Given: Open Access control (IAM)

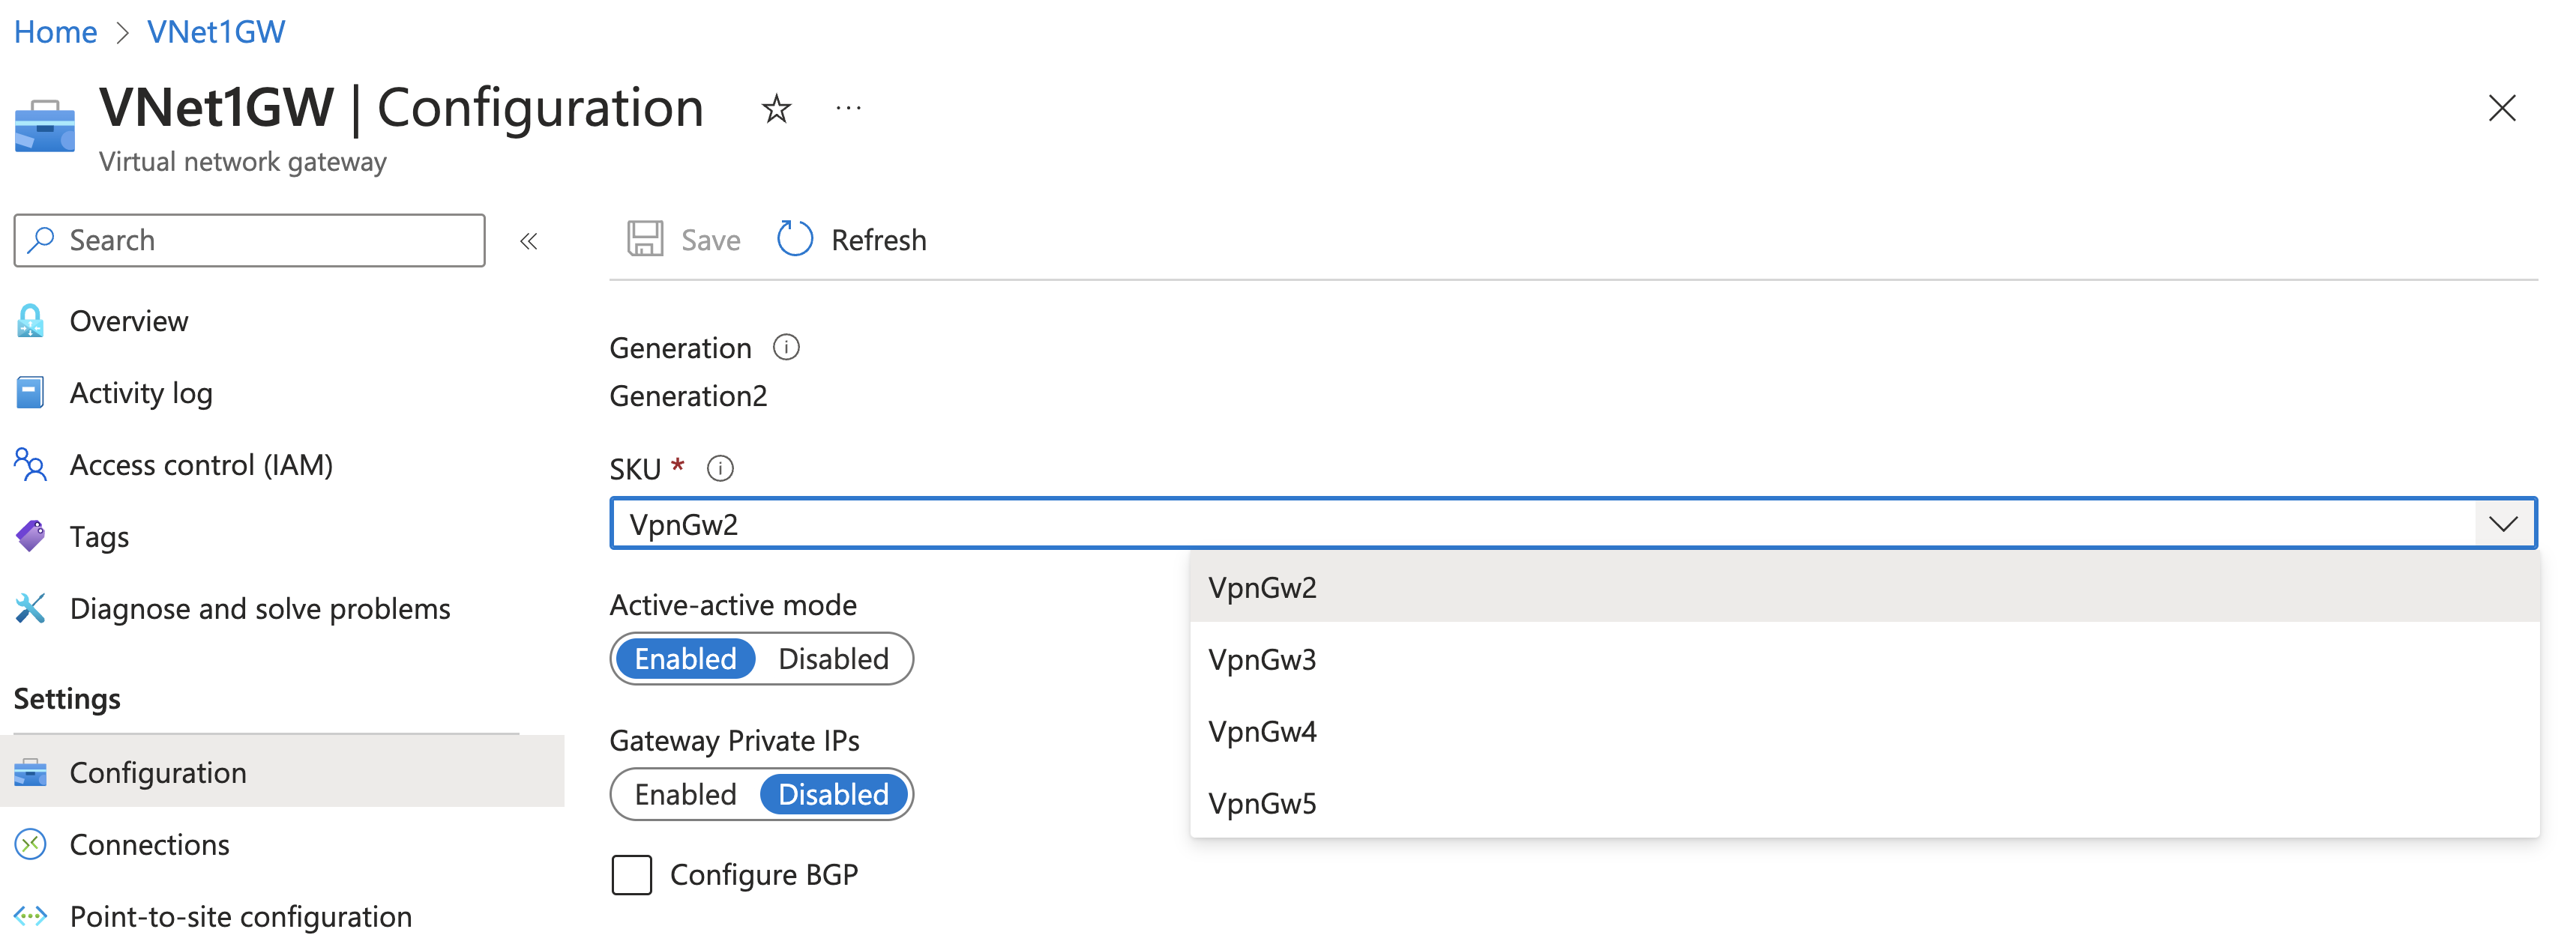Looking at the screenshot, I should click(200, 465).
